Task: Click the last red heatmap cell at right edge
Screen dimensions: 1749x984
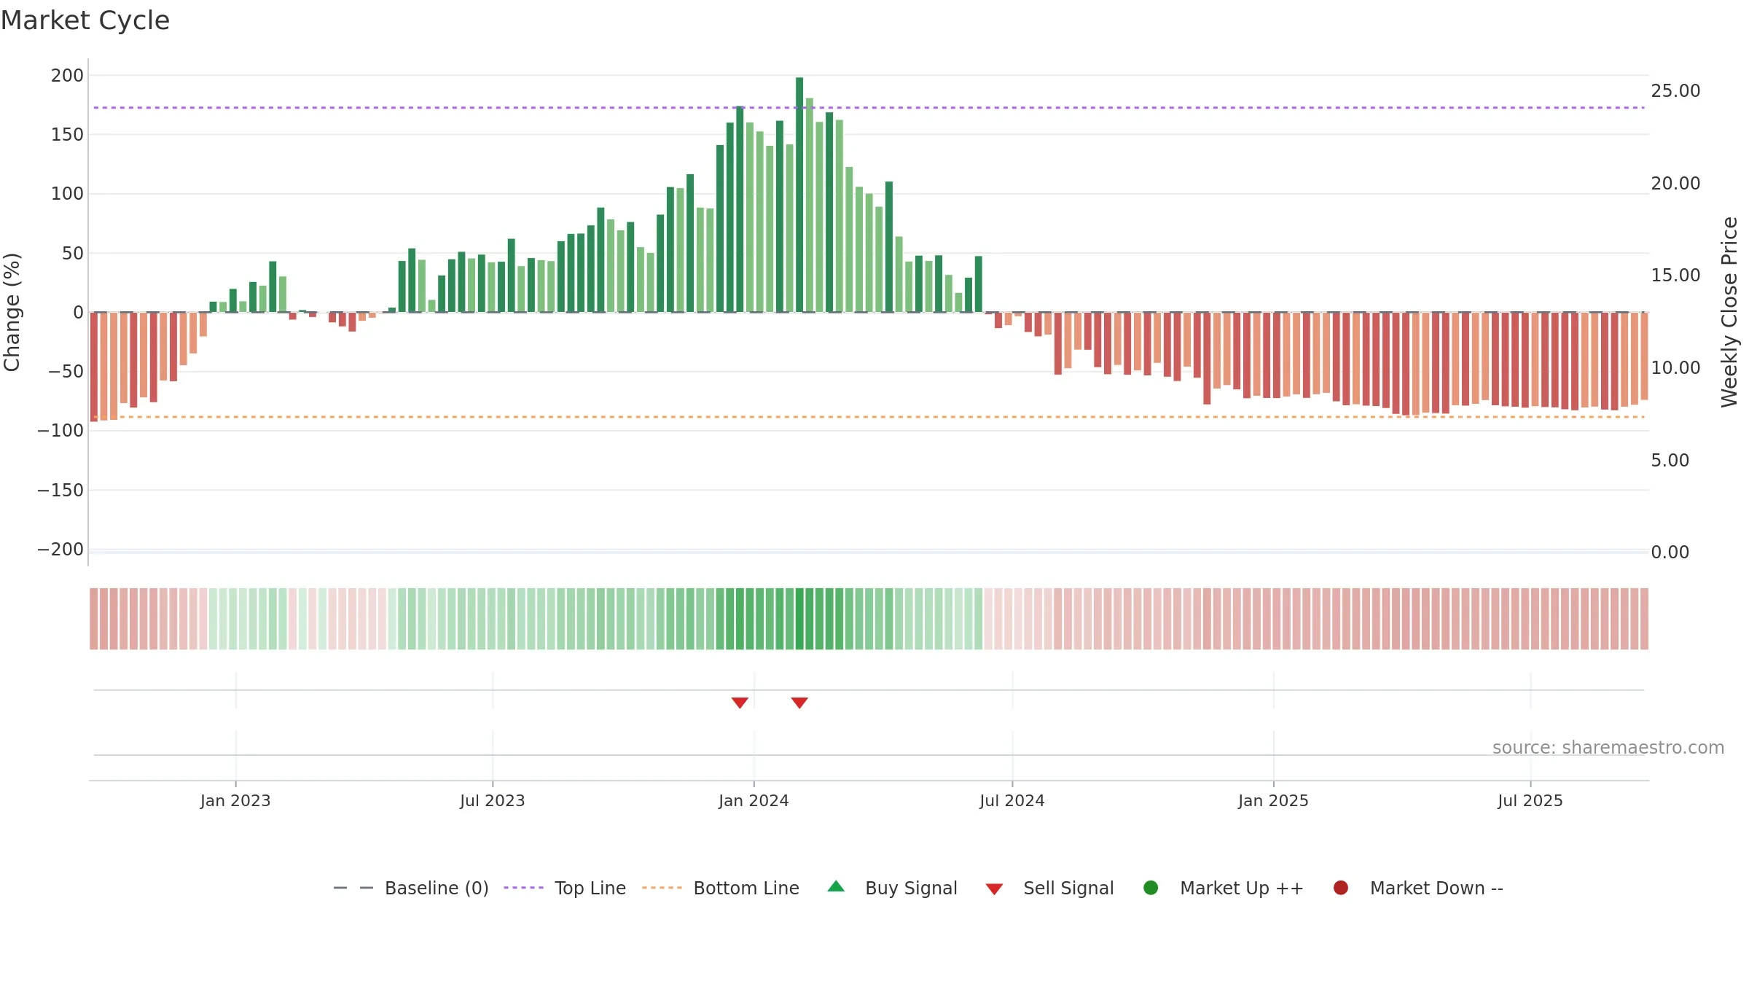Action: tap(1644, 619)
